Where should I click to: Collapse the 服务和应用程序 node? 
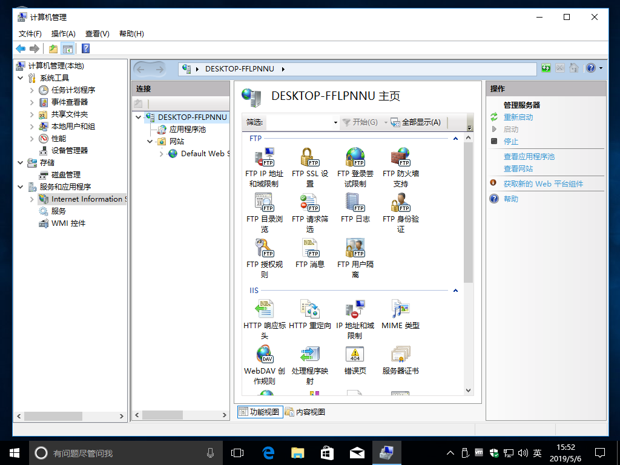[21, 186]
